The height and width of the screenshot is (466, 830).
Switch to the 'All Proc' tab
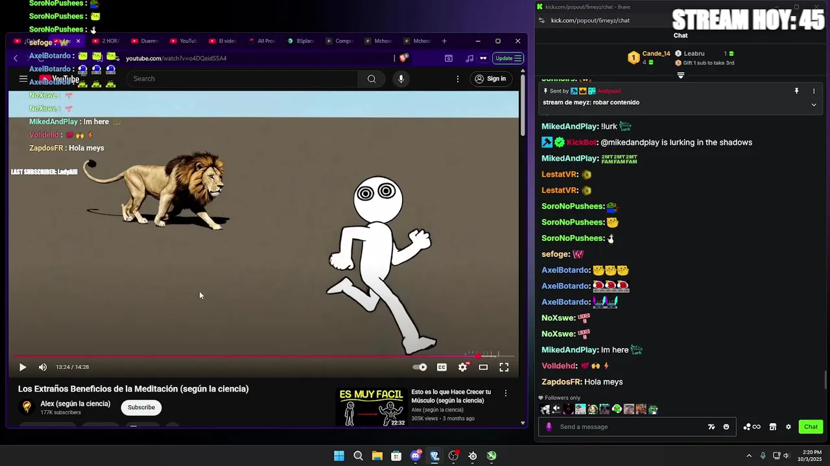click(x=261, y=41)
